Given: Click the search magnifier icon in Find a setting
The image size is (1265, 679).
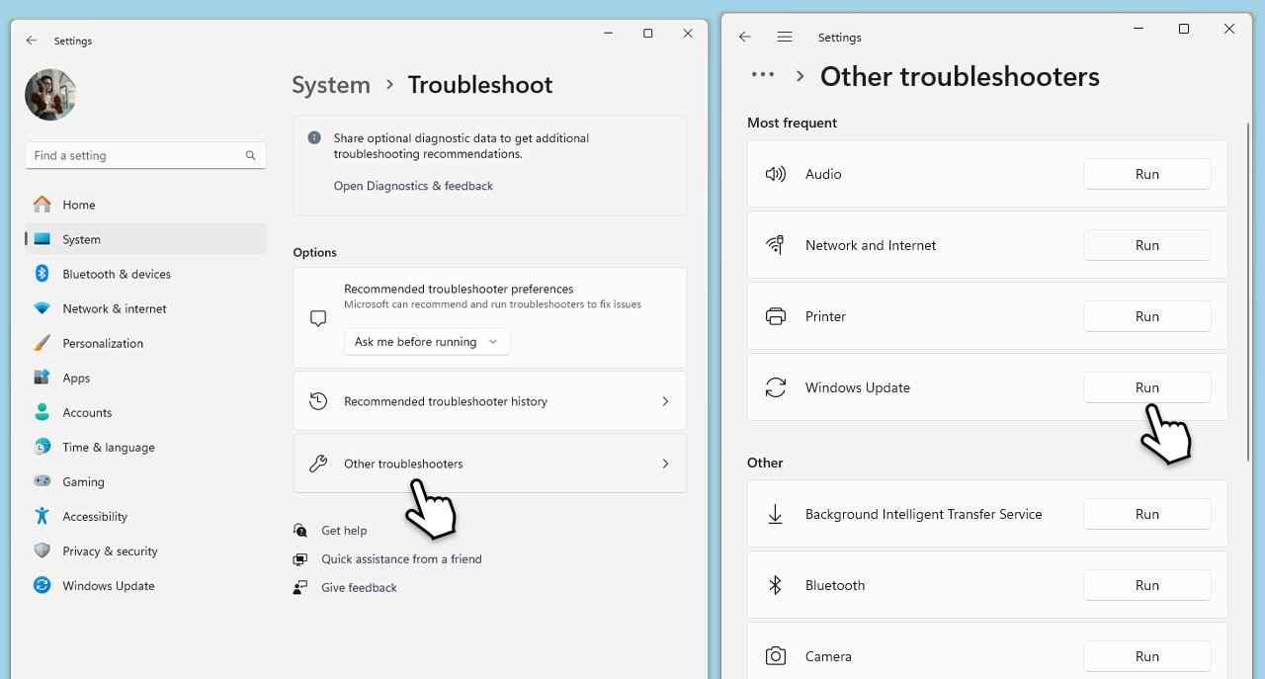Looking at the screenshot, I should (x=251, y=155).
